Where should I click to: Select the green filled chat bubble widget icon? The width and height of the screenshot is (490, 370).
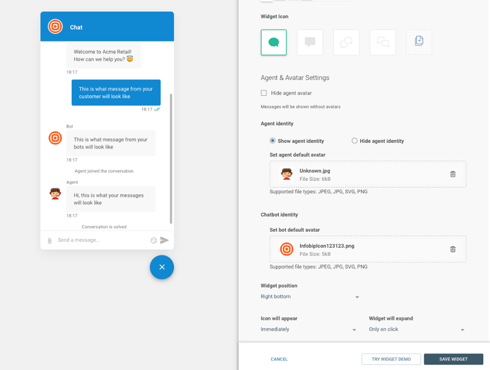[274, 42]
